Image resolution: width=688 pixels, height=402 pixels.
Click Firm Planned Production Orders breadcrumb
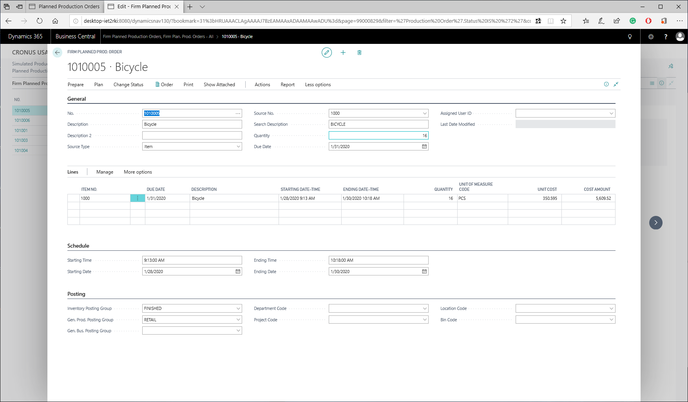[158, 36]
